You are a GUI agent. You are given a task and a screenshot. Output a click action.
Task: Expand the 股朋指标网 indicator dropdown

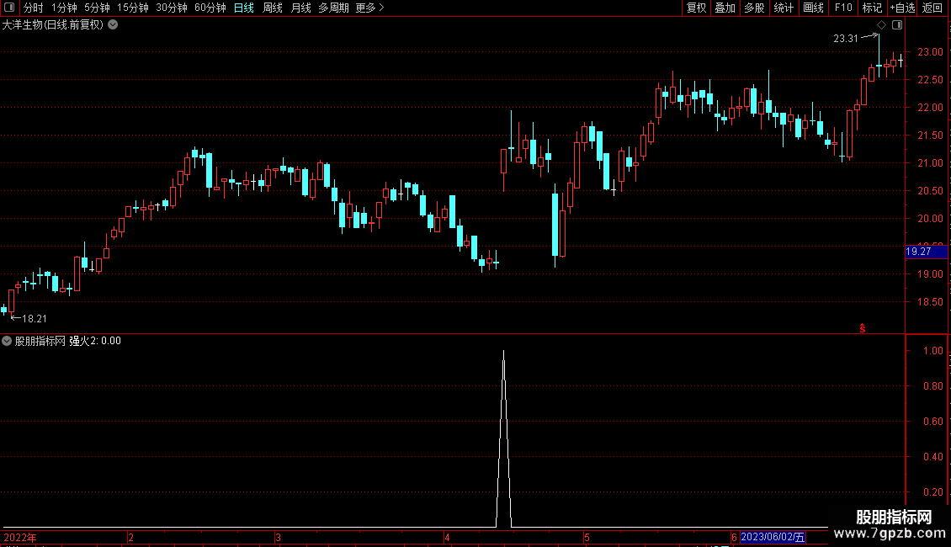click(7, 341)
